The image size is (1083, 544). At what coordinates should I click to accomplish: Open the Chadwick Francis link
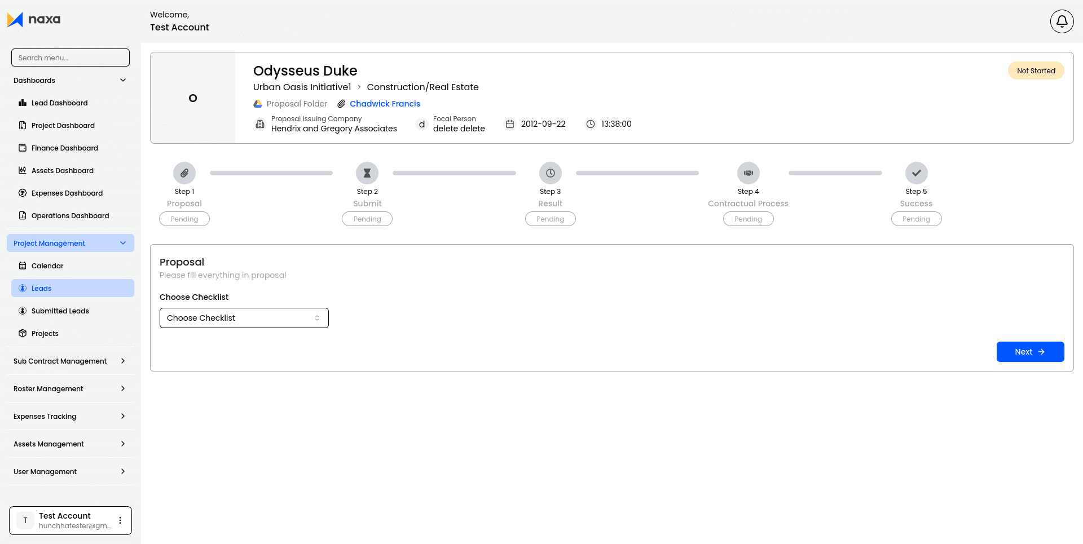click(385, 104)
